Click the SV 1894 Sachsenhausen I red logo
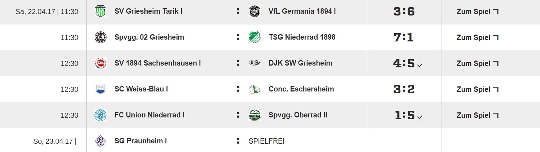Image resolution: width=540 pixels, height=152 pixels. [100, 63]
